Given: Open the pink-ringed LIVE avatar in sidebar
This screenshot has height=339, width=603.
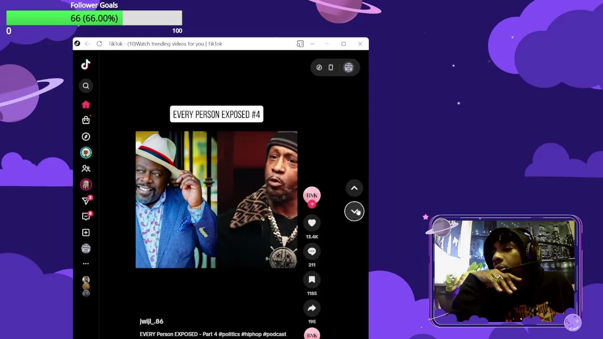Looking at the screenshot, I should (86, 185).
